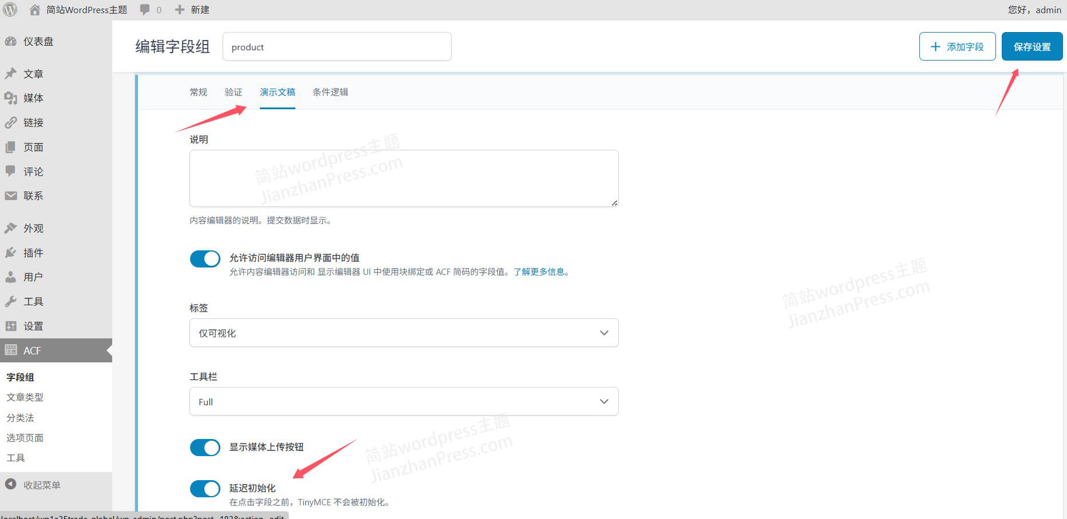1067x519 pixels.
Task: Open the Plugins (插件) sidebar icon
Action: [x=11, y=253]
